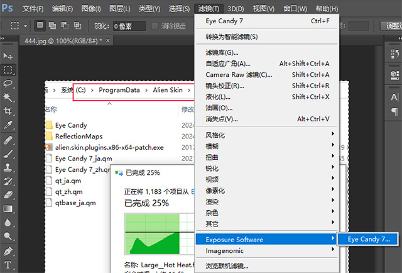The height and width of the screenshot is (273, 402).
Task: Toggle the anti-alias checkbox
Action: tap(153, 26)
